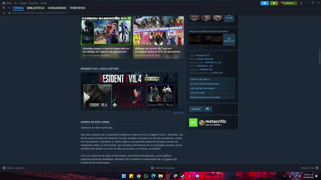Click the system tray network icon

295,176
